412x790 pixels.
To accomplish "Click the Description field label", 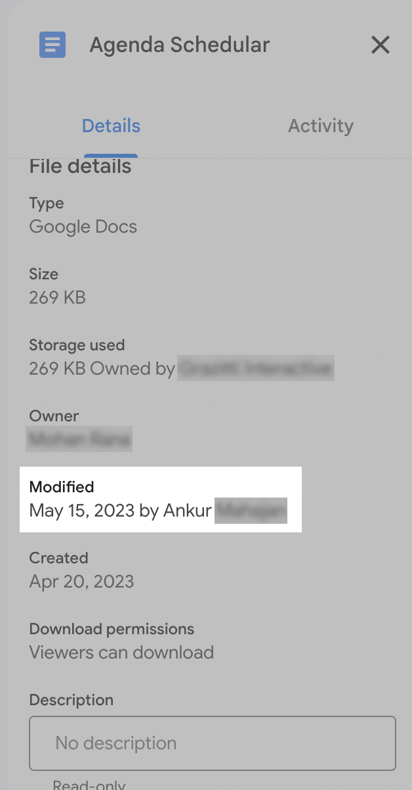I will [72, 700].
